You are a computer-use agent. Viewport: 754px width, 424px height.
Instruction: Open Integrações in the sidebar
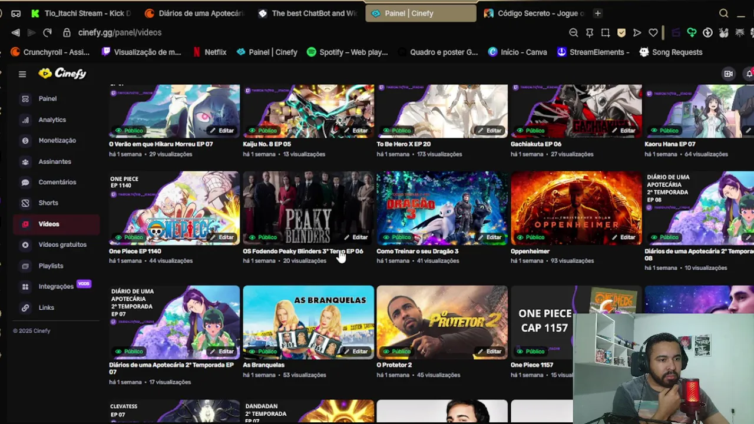[x=56, y=287]
